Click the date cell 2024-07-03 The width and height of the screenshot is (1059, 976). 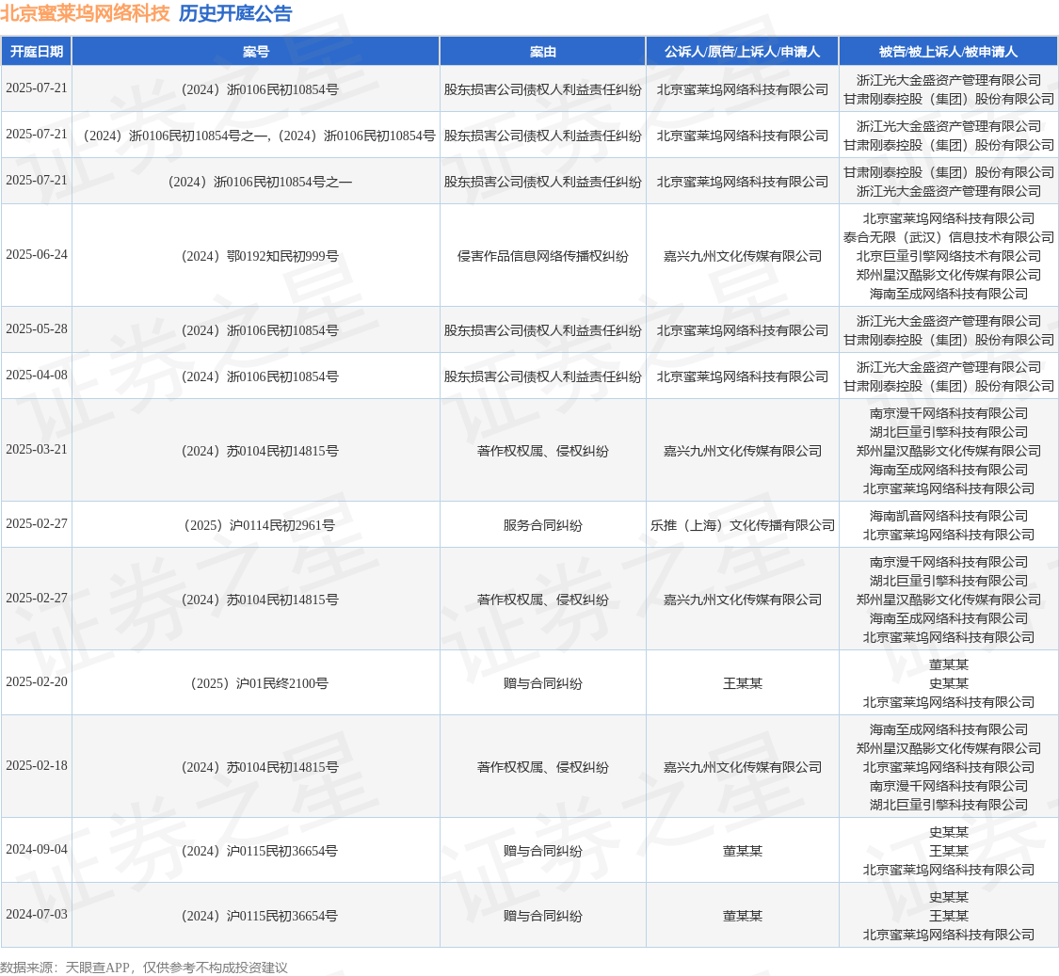pos(37,914)
